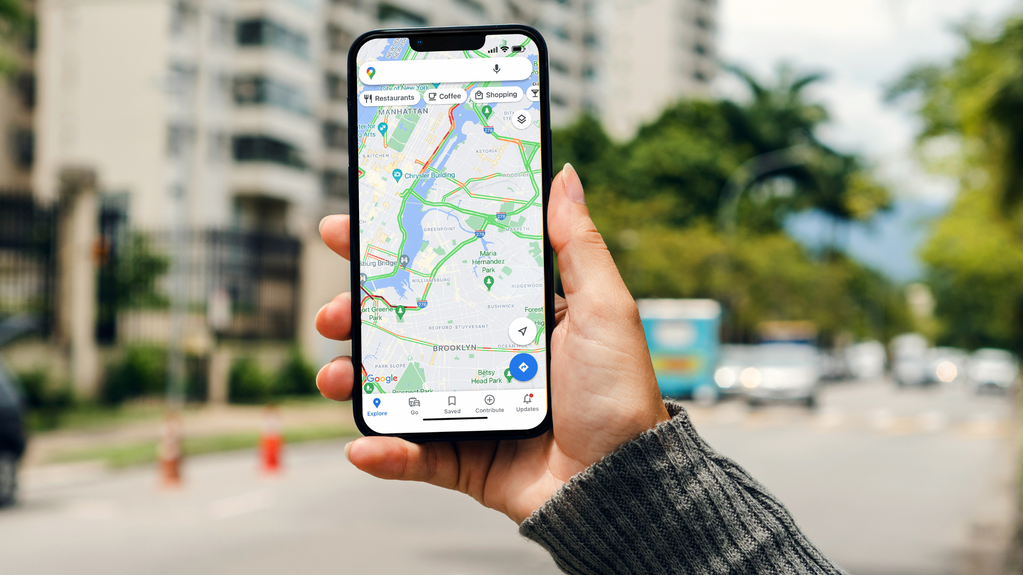
Task: Tap the Explore tab at bottom
Action: pyautogui.click(x=377, y=405)
